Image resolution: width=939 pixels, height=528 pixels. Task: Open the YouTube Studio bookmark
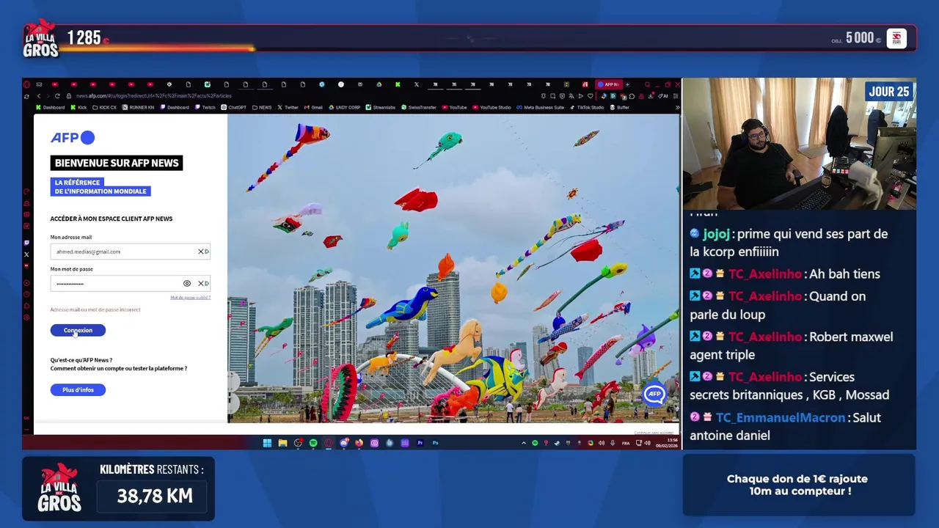click(x=492, y=107)
